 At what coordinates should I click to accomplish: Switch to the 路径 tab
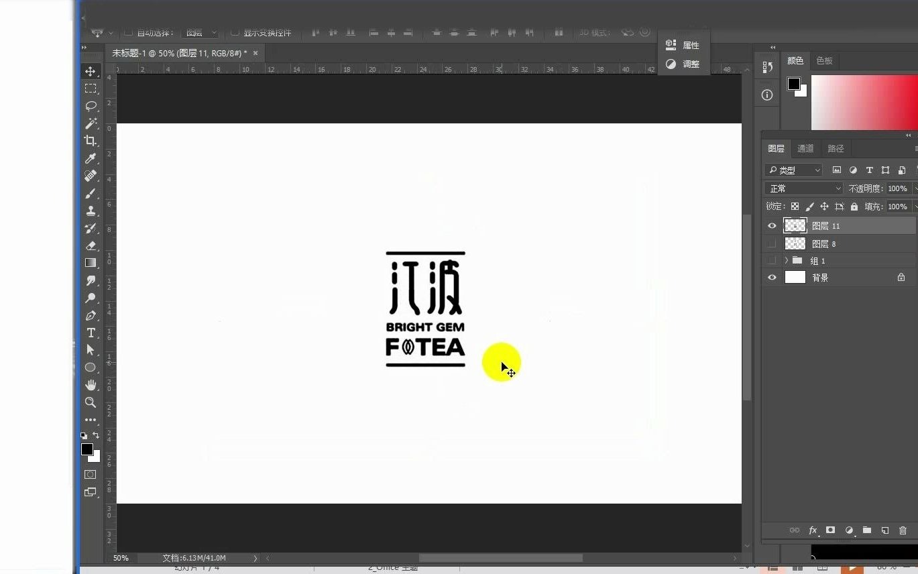coord(836,149)
